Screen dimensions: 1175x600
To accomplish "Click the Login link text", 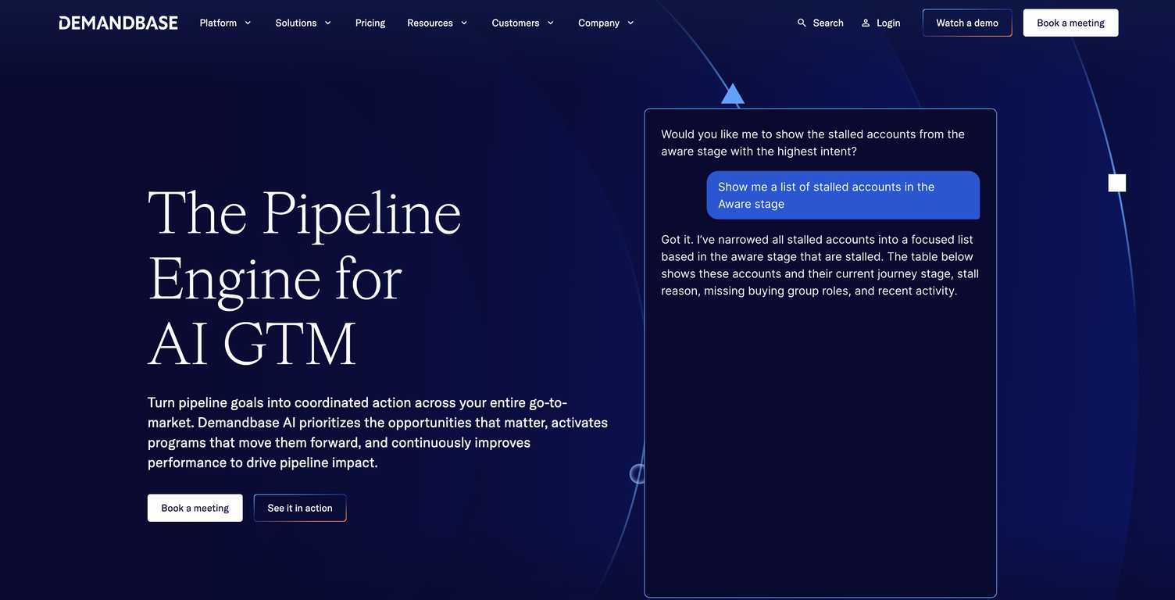I will 888,23.
